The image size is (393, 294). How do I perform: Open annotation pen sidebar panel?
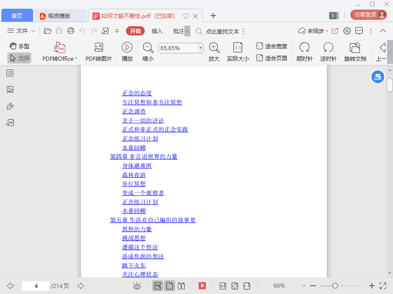pyautogui.click(x=10, y=106)
